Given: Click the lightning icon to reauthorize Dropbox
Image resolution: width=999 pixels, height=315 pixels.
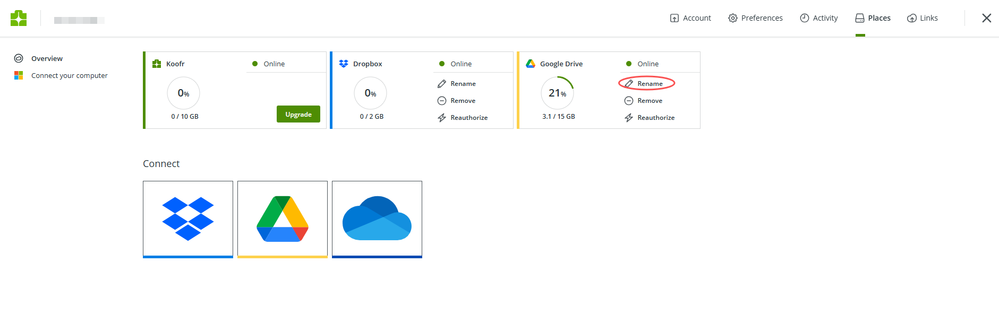Looking at the screenshot, I should coord(442,118).
